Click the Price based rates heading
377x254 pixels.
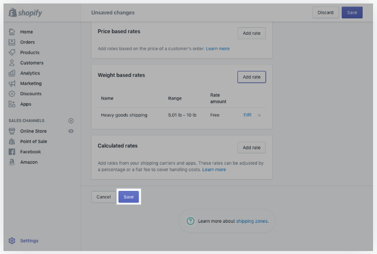[119, 31]
